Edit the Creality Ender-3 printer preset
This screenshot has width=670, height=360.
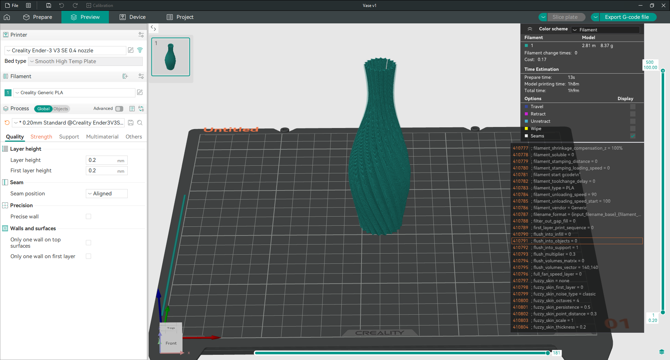131,50
